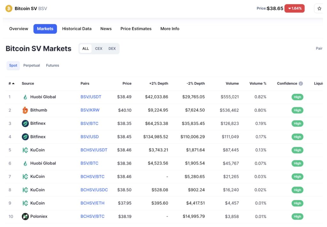Click the 1.64% price change badge
This screenshot has height=227, width=327.
(x=294, y=8)
